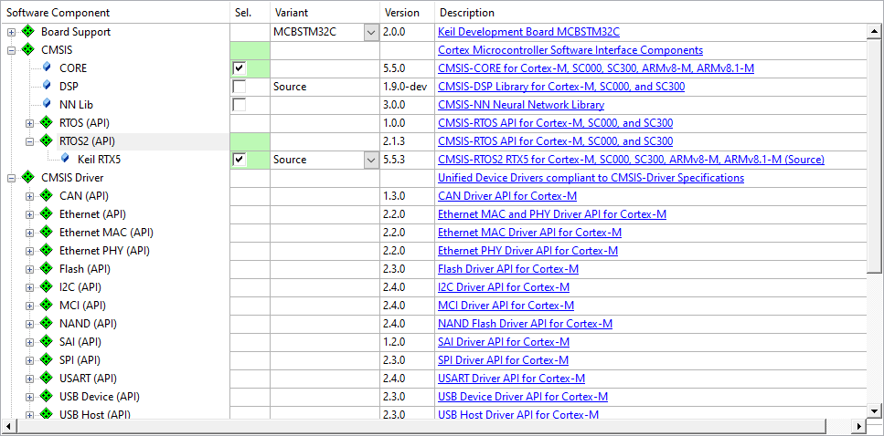Click the green RTOS2 (API) icon

tap(47, 140)
